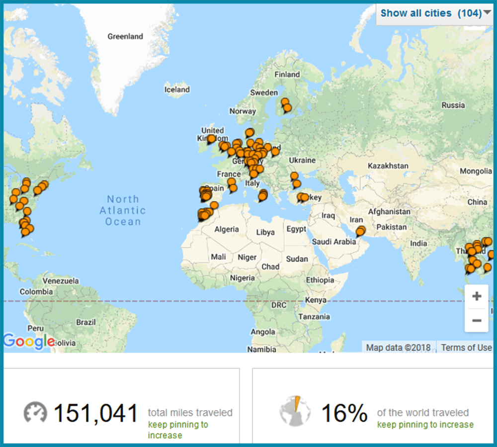Click Greenland on the map
Screen dimensions: 497x447
(125, 36)
